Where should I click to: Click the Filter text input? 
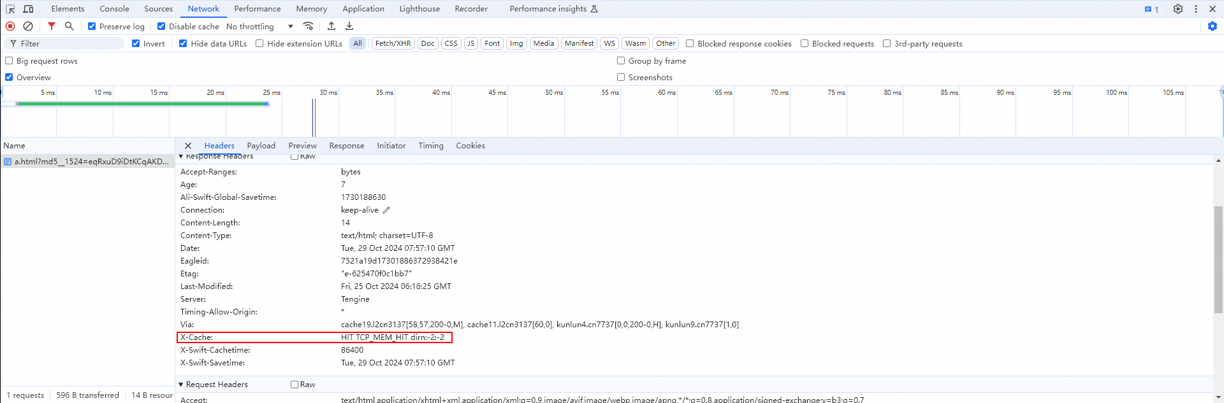pyautogui.click(x=64, y=43)
